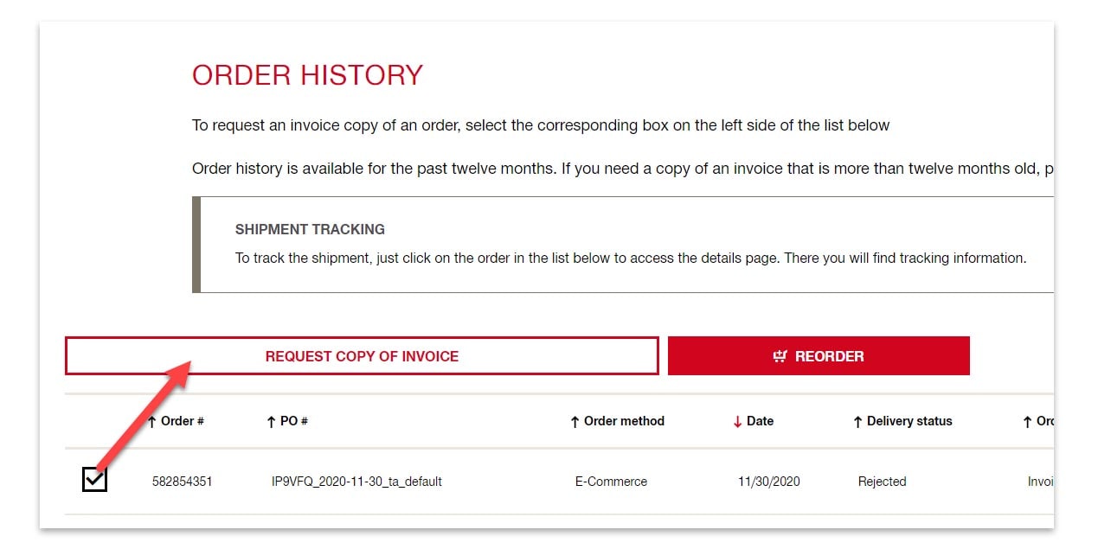
Task: Sort table by Delivery status header
Action: coord(909,421)
